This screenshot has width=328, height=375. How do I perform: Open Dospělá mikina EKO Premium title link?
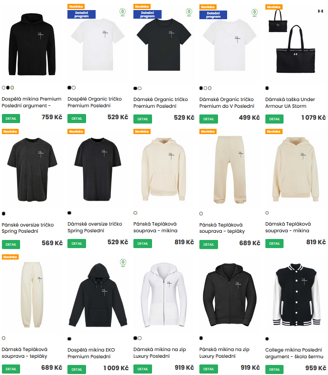(x=91, y=353)
